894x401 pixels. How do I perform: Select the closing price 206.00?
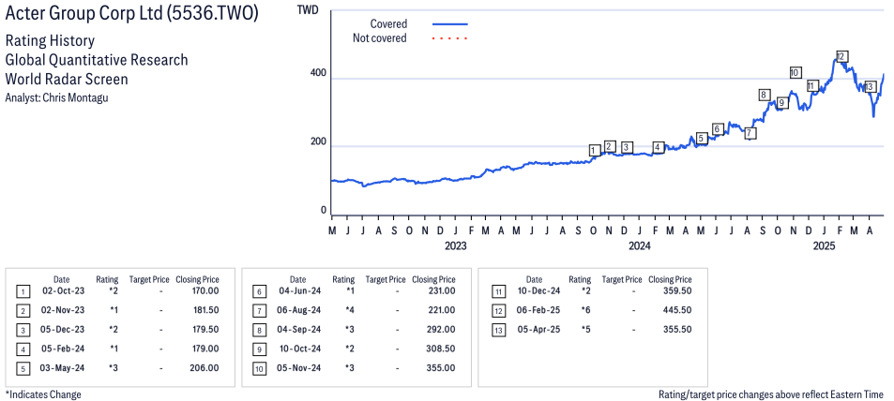point(205,368)
